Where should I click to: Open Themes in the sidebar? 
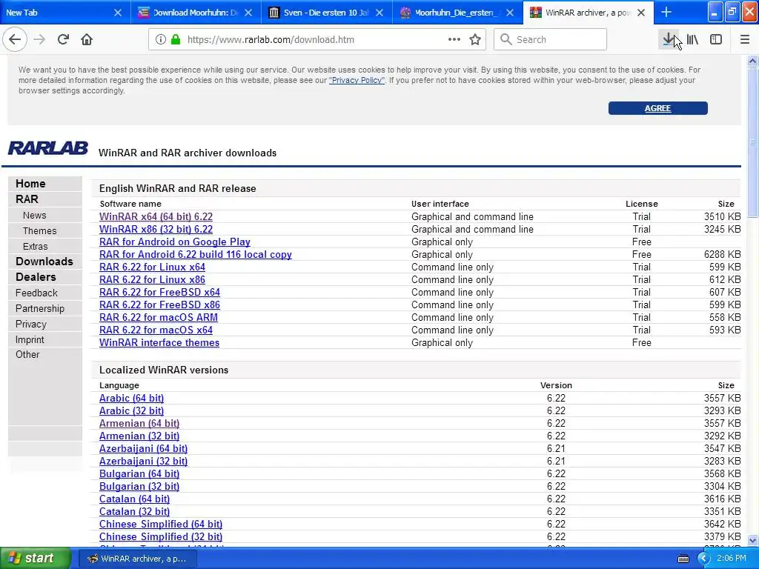click(40, 231)
